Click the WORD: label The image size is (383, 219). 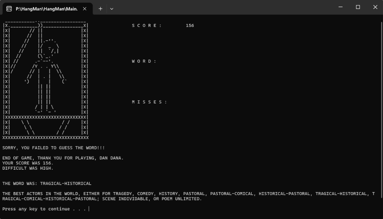click(144, 61)
